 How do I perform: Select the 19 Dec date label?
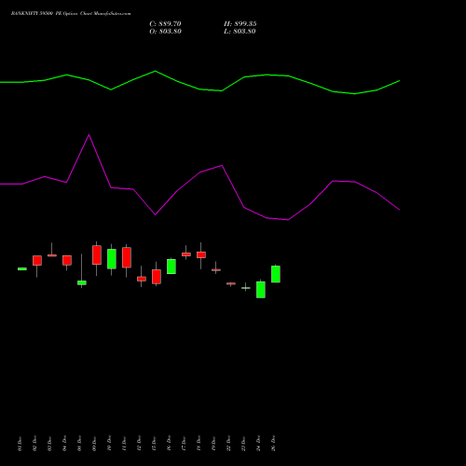click(x=213, y=444)
